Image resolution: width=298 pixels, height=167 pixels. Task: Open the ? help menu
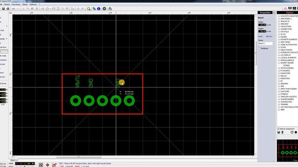pos(39,4)
